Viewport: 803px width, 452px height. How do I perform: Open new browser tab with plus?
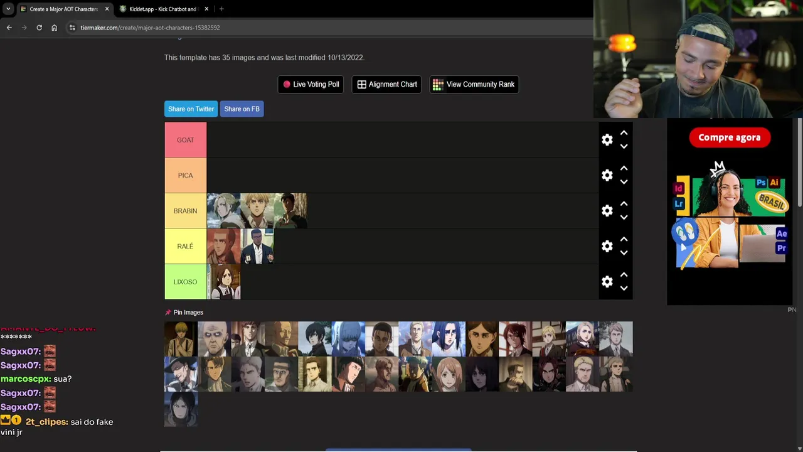221,9
